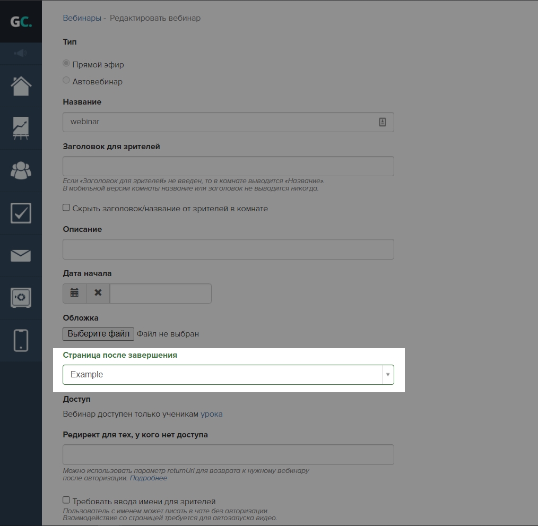Click the GC logo in sidebar
Screen dimensions: 538x526
pyautogui.click(x=21, y=22)
